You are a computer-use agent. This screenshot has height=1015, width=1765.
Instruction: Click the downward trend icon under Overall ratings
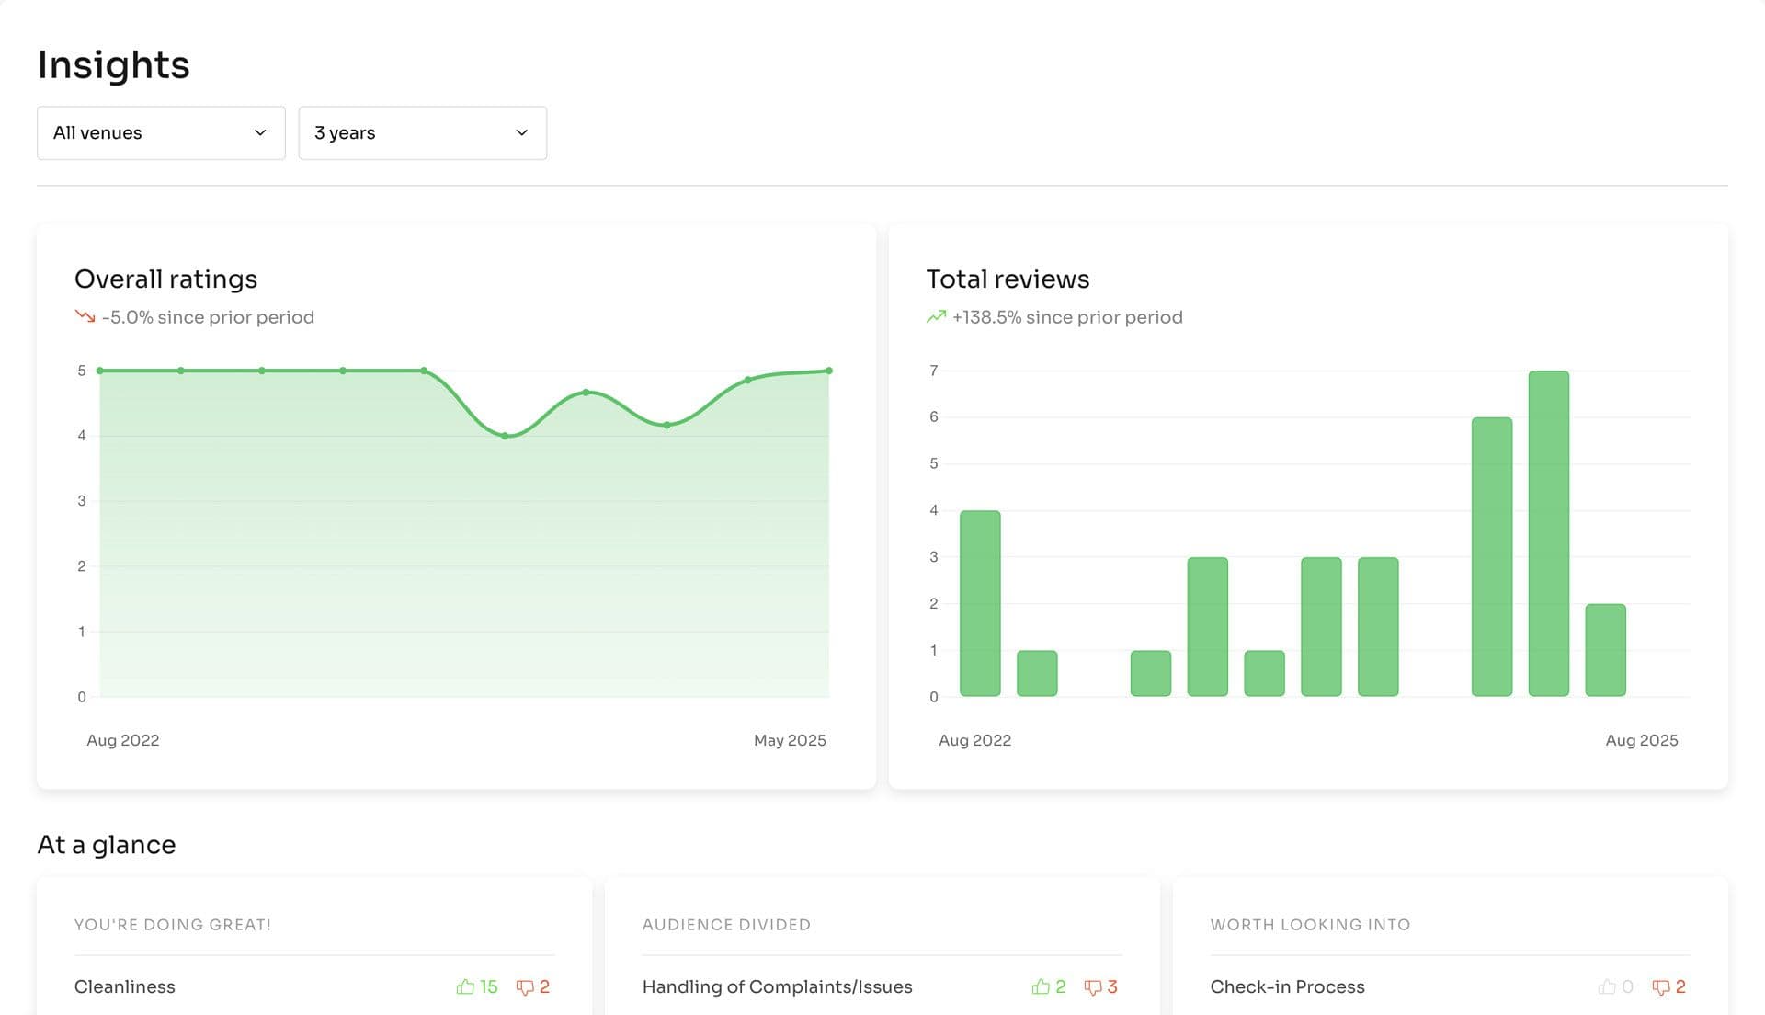point(85,316)
